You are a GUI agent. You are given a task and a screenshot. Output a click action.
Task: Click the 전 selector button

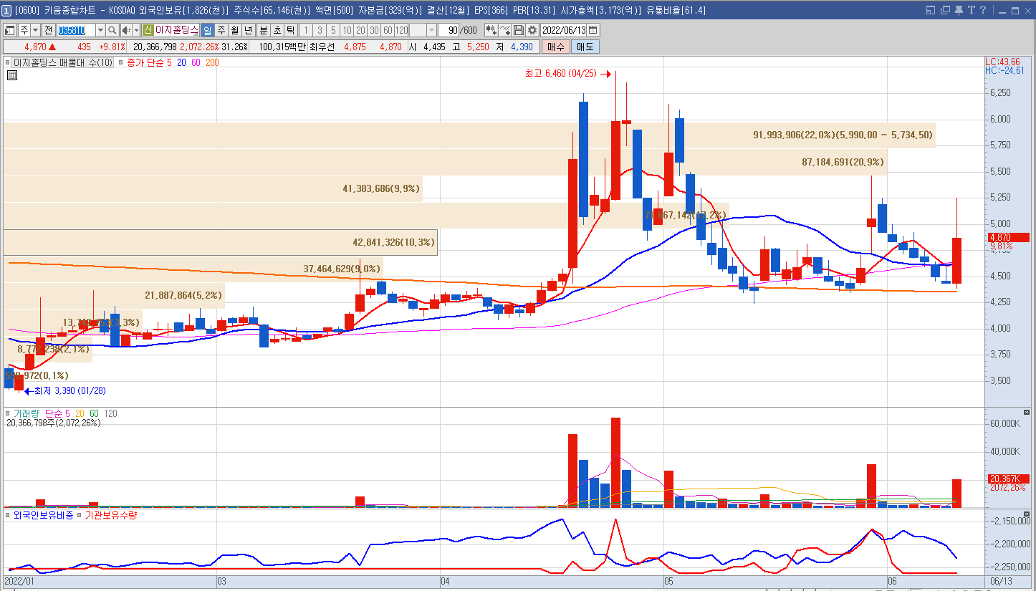coord(48,30)
